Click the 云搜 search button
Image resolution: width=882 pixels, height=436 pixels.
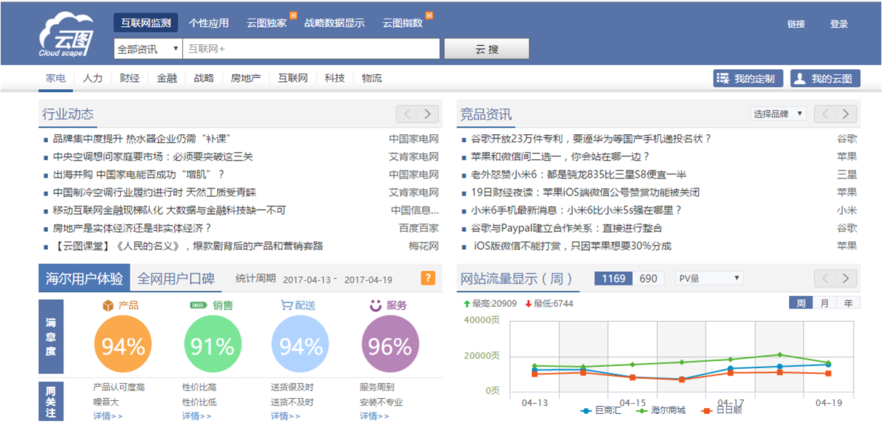(487, 49)
